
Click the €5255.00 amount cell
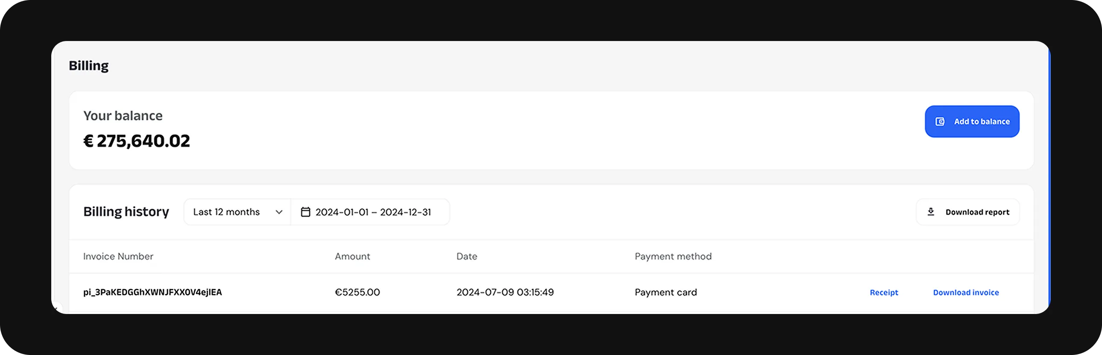click(357, 293)
